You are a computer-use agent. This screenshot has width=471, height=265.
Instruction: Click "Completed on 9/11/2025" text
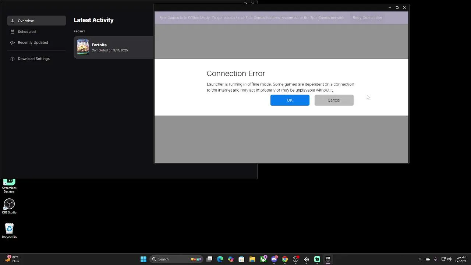click(x=110, y=50)
